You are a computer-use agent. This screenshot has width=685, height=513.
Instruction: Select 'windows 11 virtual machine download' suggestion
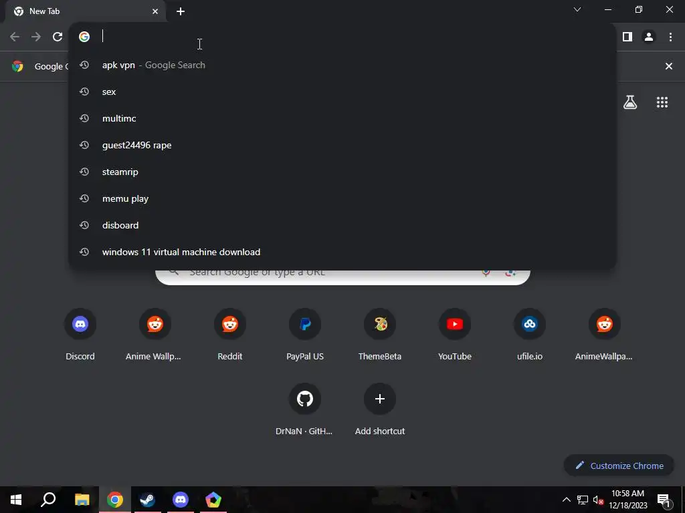coord(342,252)
